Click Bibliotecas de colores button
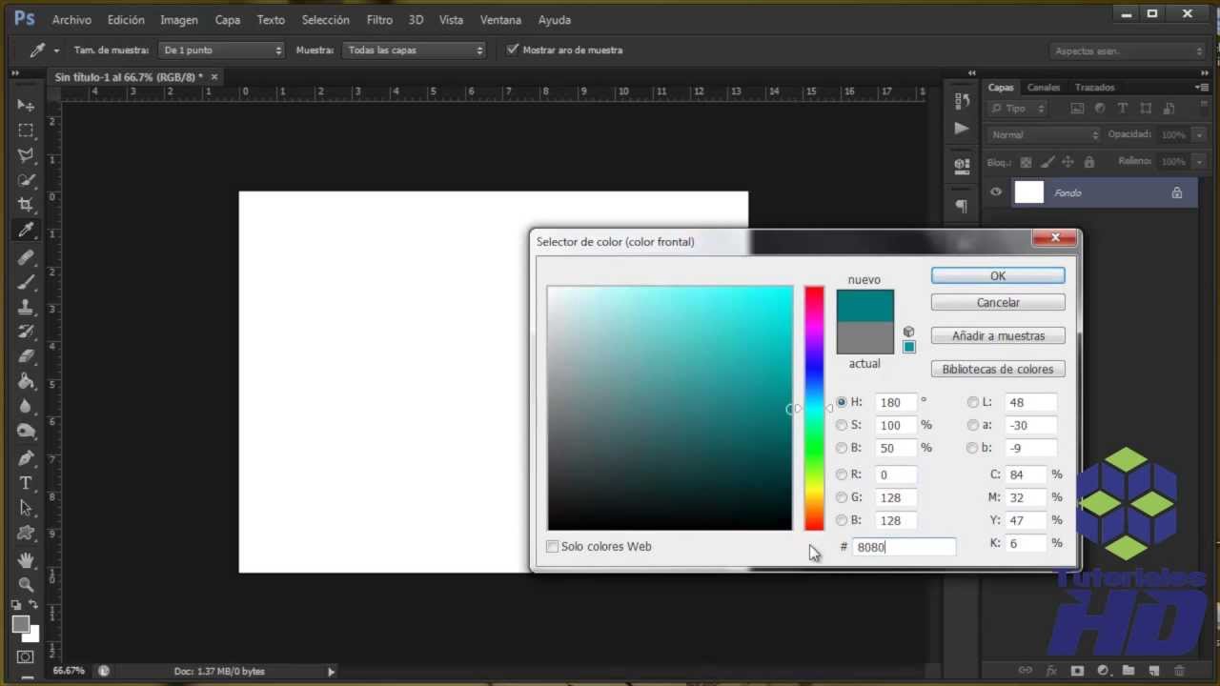Viewport: 1220px width, 686px height. [x=998, y=369]
